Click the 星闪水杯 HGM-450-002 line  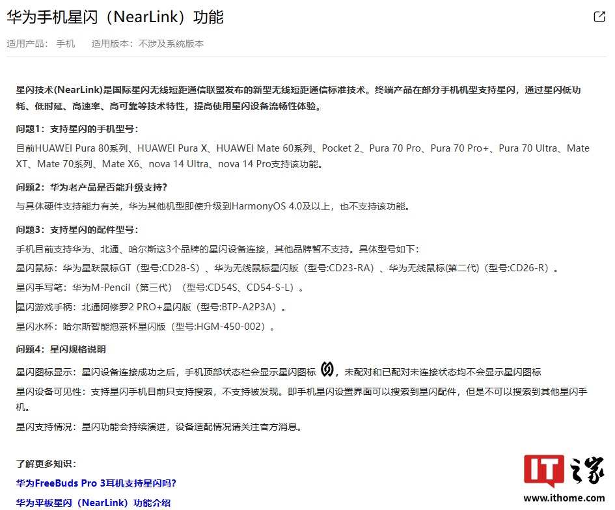(x=145, y=327)
